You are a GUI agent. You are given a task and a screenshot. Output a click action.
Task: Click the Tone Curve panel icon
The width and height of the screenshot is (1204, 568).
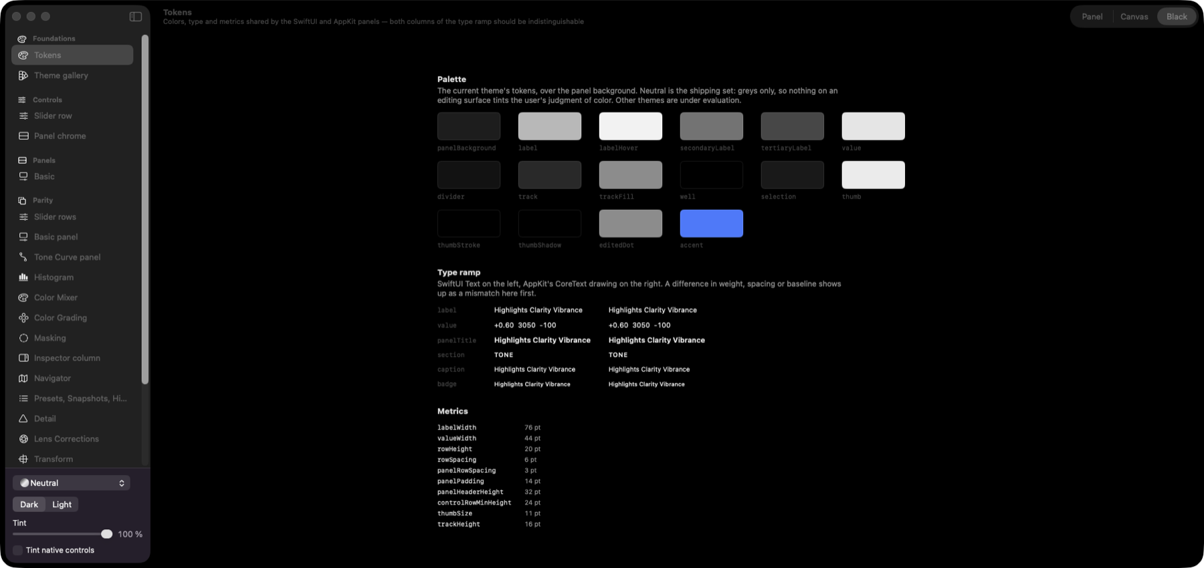pos(23,257)
